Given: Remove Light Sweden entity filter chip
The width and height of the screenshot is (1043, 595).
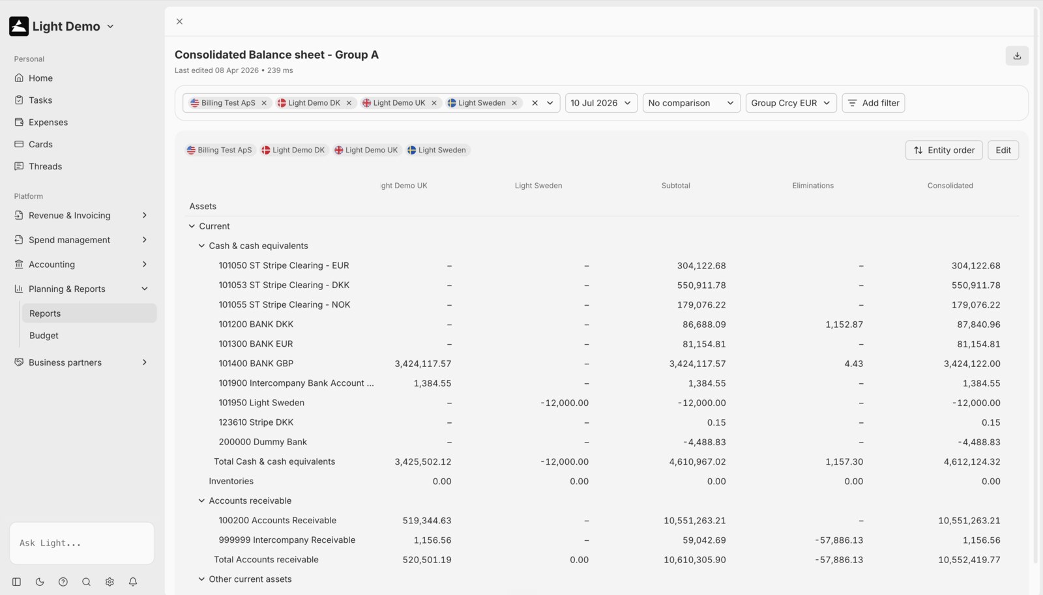Looking at the screenshot, I should (x=514, y=103).
